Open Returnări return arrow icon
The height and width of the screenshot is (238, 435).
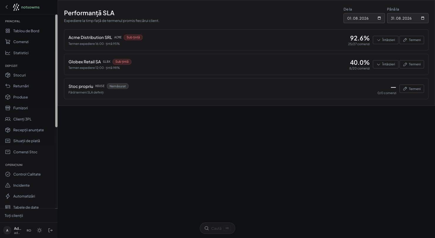tap(8, 86)
